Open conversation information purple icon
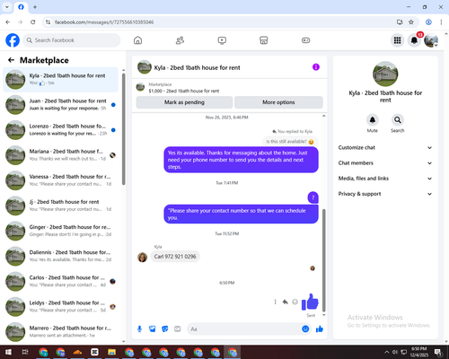Image resolution: width=449 pixels, height=359 pixels. point(316,67)
